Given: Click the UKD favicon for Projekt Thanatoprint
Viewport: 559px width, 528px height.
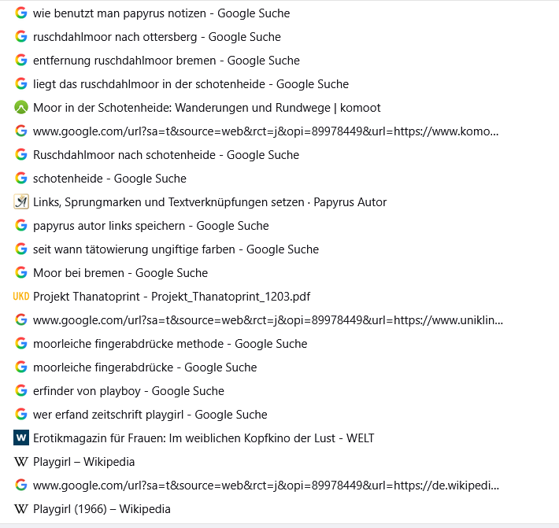Looking at the screenshot, I should (21, 297).
